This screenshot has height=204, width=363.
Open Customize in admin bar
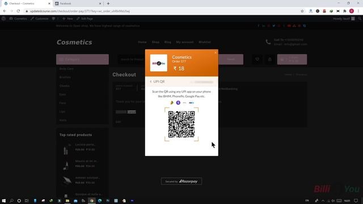[x=39, y=19]
